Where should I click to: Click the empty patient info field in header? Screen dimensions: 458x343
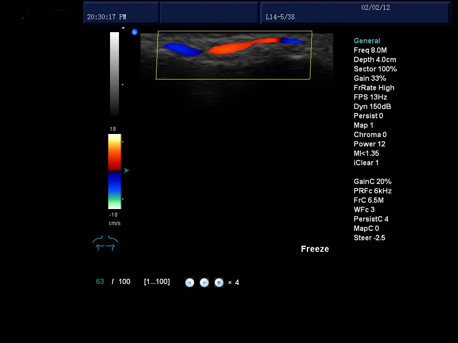209,13
